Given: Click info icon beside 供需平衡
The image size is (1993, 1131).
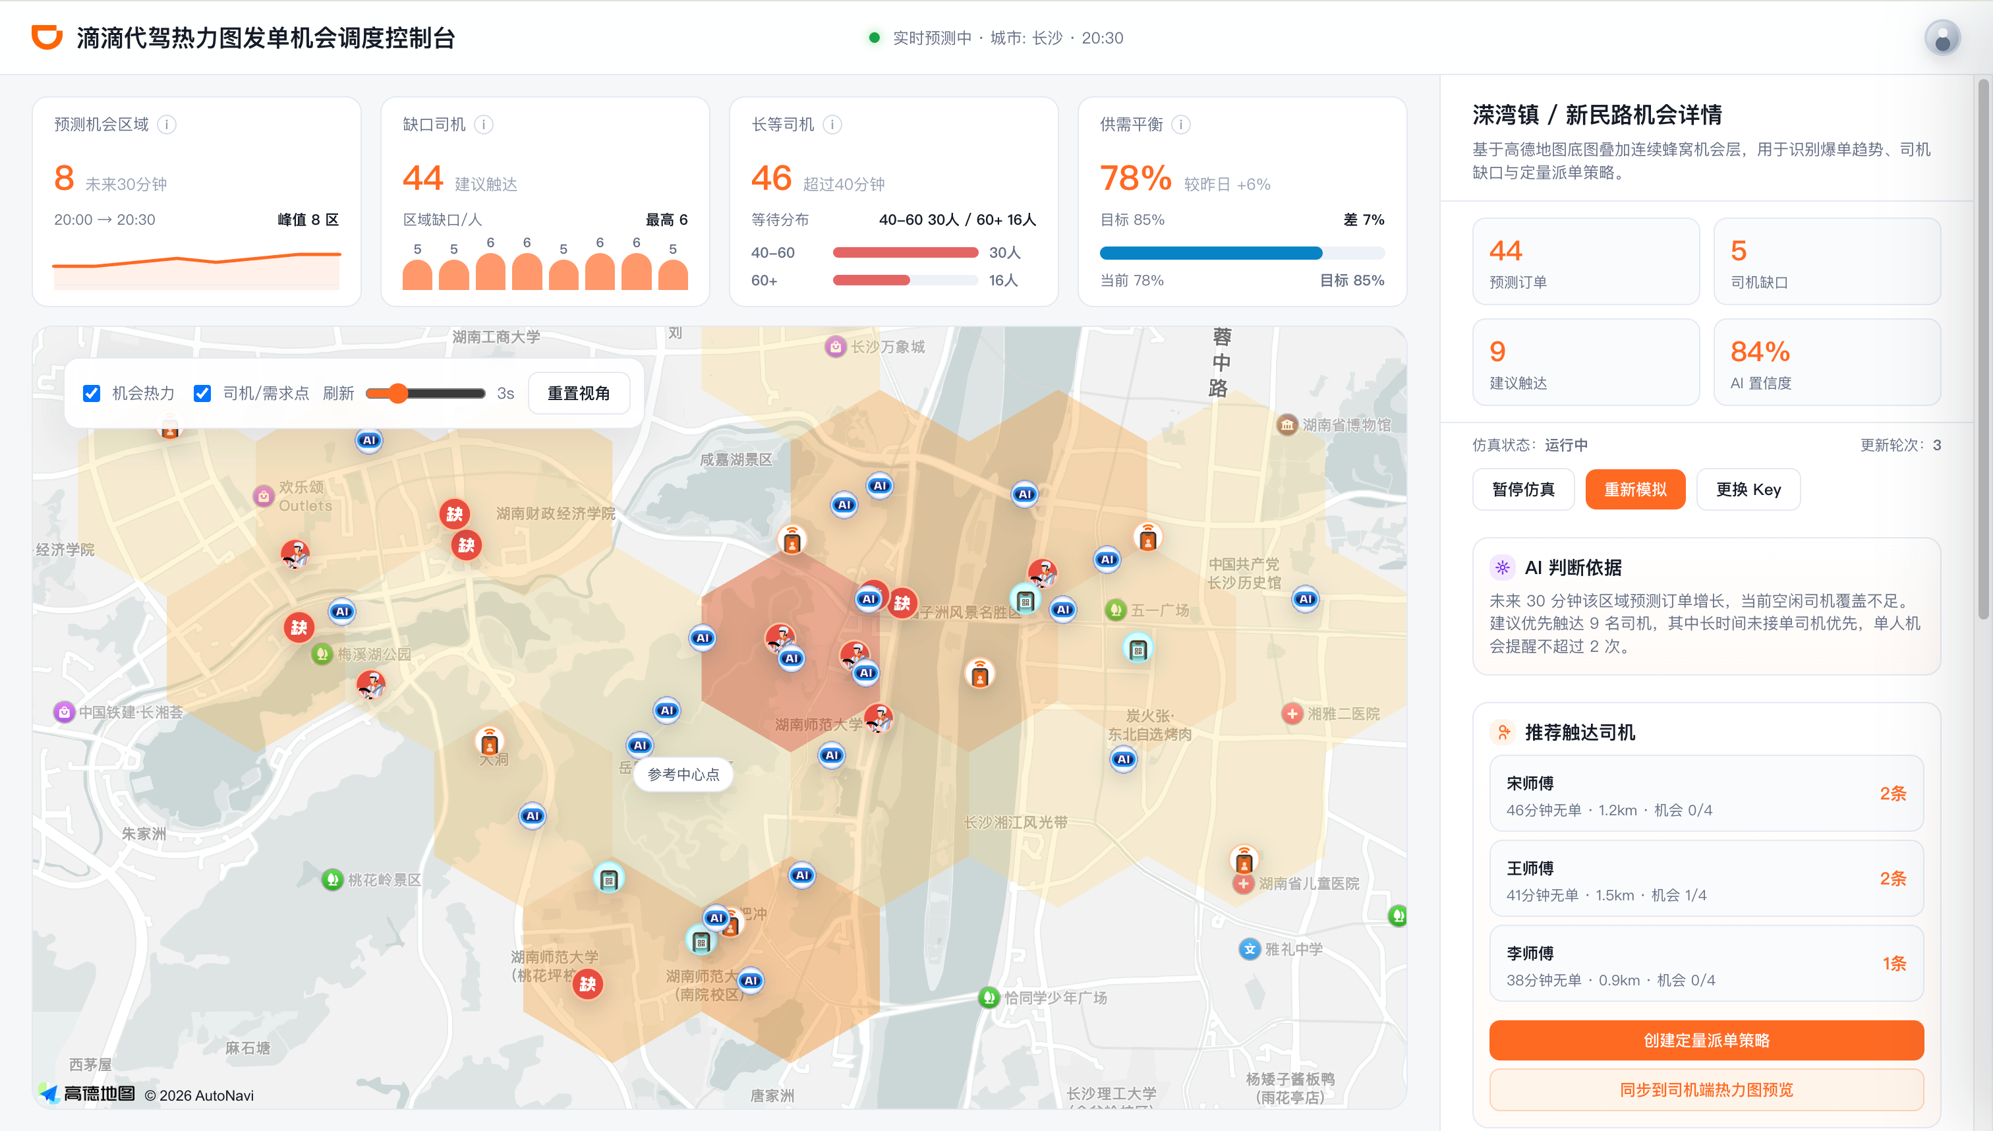Looking at the screenshot, I should pos(1180,125).
